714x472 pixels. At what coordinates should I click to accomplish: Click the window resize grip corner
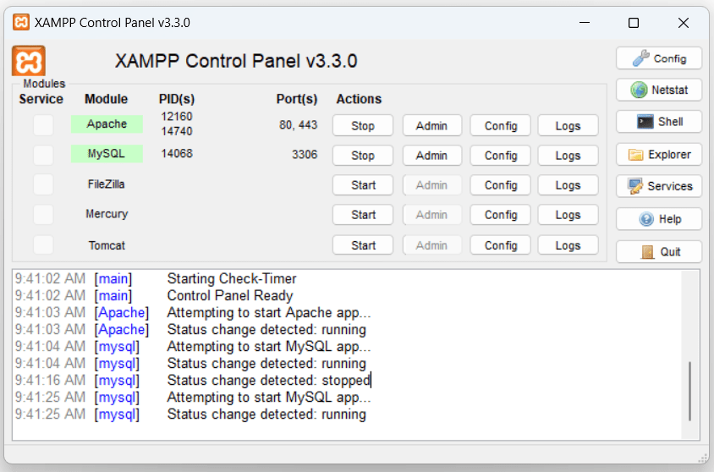(x=704, y=458)
